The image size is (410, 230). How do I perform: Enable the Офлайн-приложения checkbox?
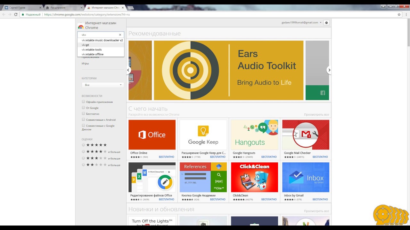84,102
